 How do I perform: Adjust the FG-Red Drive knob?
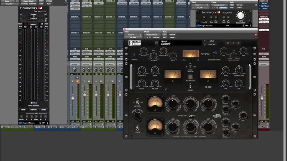point(225,70)
